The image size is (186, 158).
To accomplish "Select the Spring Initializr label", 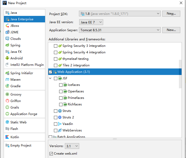I will (x=22, y=73).
